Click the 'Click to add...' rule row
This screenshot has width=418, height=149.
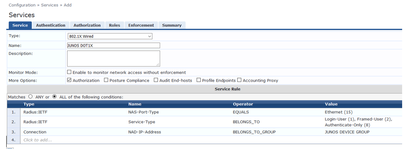point(38,140)
